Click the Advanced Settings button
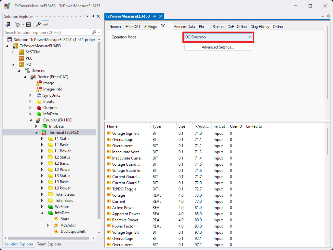333x250 pixels. coord(218,47)
